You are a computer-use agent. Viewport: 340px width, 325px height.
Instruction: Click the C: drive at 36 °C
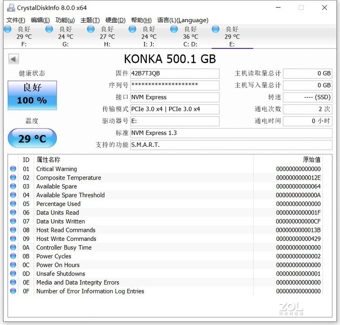click(x=173, y=28)
